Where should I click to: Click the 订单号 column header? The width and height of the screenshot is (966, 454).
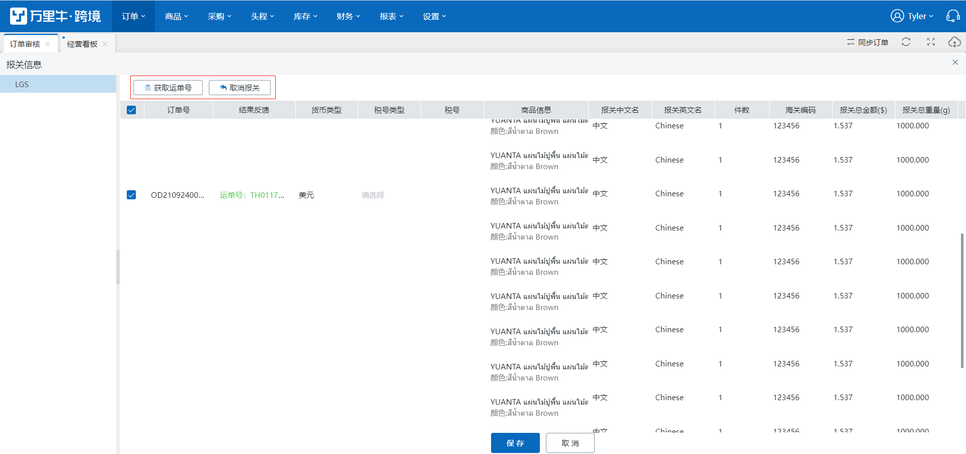coord(179,110)
